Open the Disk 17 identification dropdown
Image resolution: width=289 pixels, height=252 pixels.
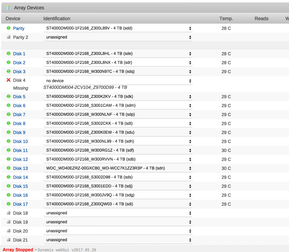[118, 204]
